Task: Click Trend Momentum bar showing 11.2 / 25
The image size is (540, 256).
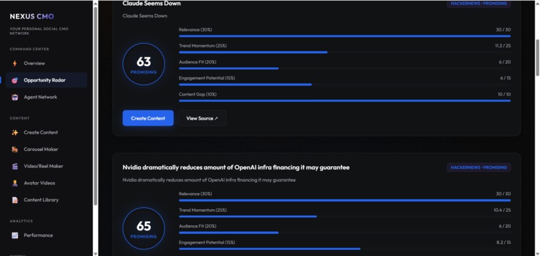Action: (345, 52)
